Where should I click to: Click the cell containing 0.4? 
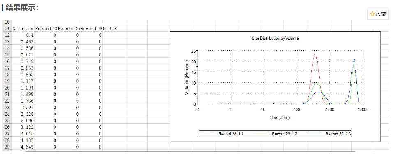coord(23,35)
